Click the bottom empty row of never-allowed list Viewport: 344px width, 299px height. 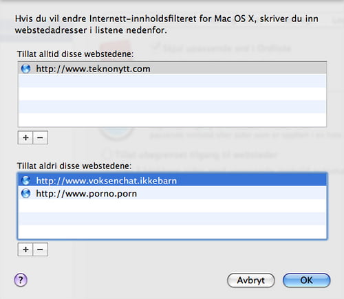pos(172,232)
